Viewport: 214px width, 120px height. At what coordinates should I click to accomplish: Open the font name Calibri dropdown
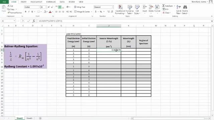click(39, 7)
